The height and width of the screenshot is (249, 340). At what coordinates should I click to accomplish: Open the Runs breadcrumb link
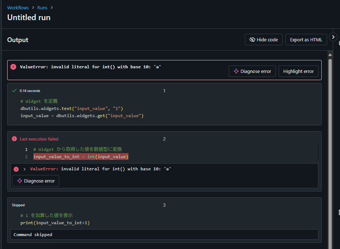[42, 8]
